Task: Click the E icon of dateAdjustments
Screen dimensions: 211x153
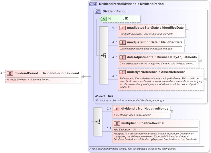Action: tap(123, 57)
